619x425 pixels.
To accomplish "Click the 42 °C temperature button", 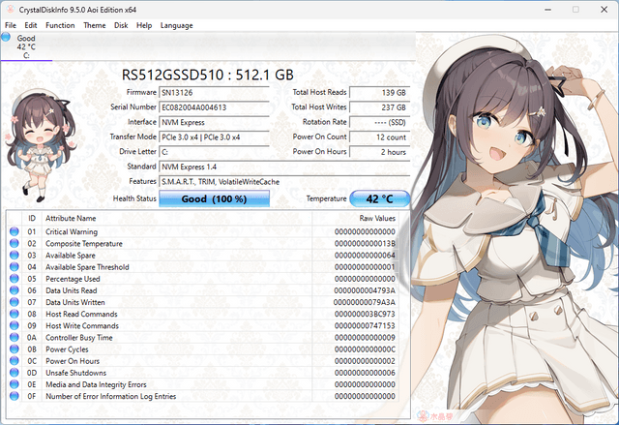I will 380,198.
